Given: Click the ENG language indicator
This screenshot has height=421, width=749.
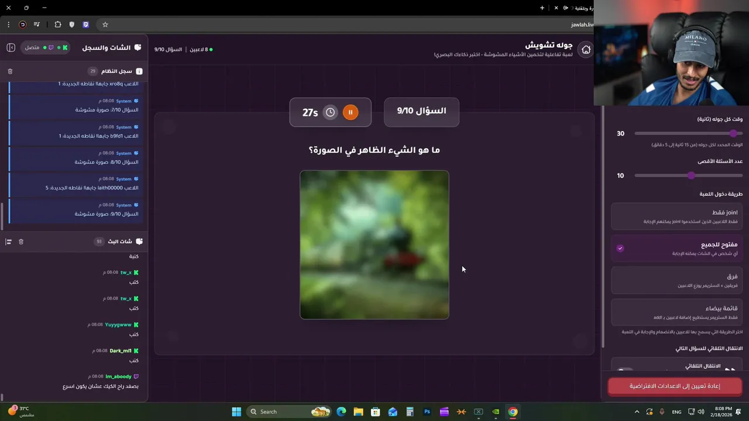Looking at the screenshot, I should click(676, 412).
